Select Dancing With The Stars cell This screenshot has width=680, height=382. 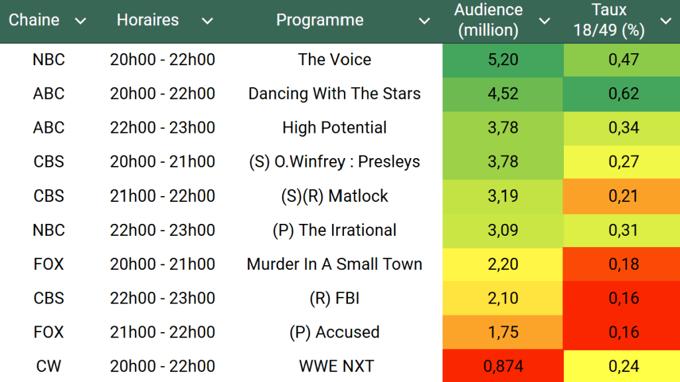[334, 94]
